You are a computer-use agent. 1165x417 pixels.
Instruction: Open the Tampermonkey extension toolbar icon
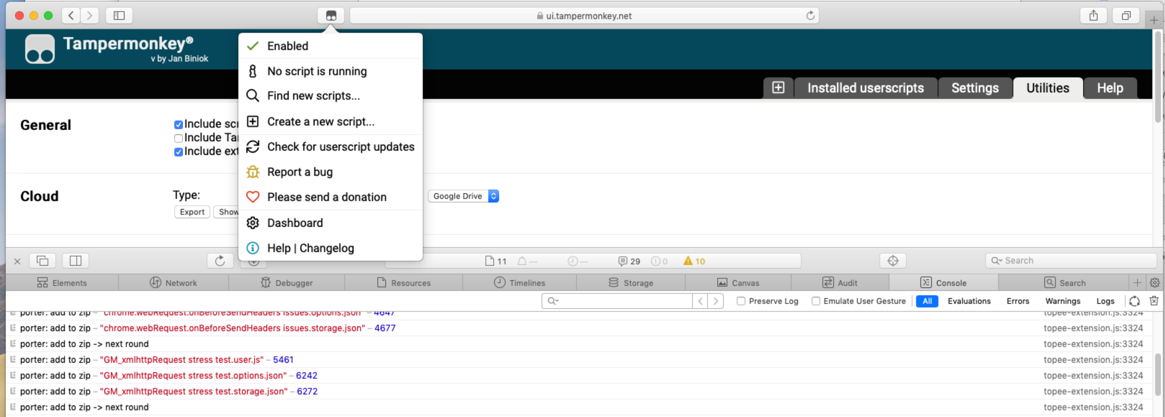(x=331, y=16)
